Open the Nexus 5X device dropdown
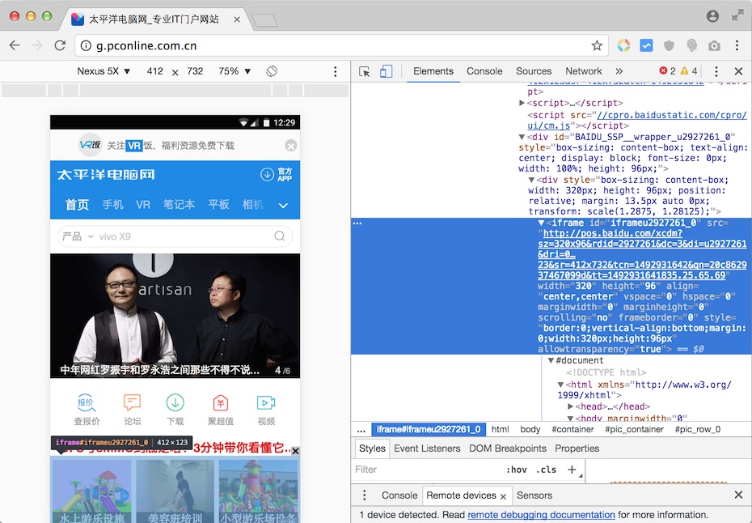 pos(104,71)
